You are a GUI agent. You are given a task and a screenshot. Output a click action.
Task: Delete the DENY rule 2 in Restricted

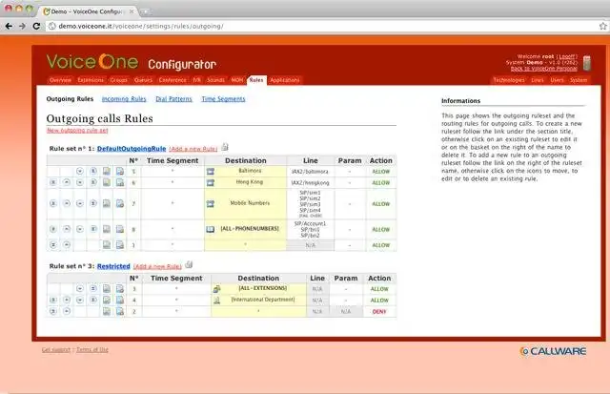[x=120, y=311]
